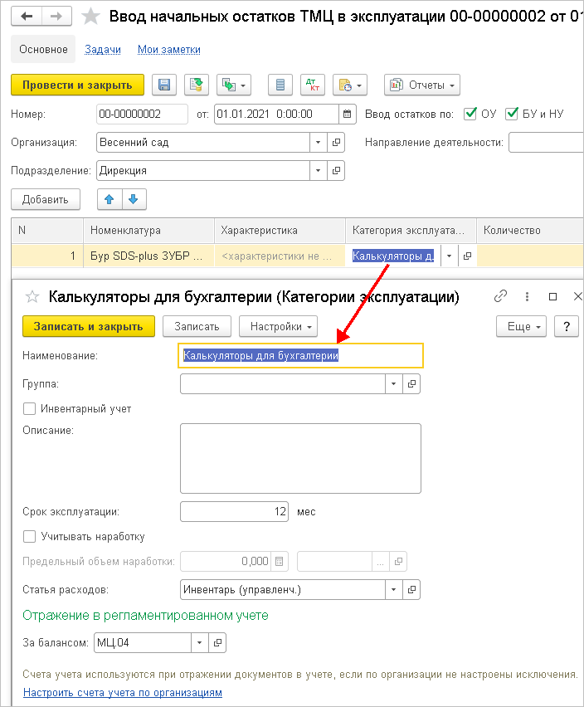Image resolution: width=584 pixels, height=707 pixels.
Task: Copy link icon in category dialog header
Action: click(500, 296)
